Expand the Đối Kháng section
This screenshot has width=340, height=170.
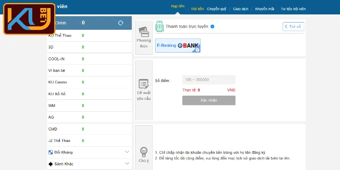point(127,152)
